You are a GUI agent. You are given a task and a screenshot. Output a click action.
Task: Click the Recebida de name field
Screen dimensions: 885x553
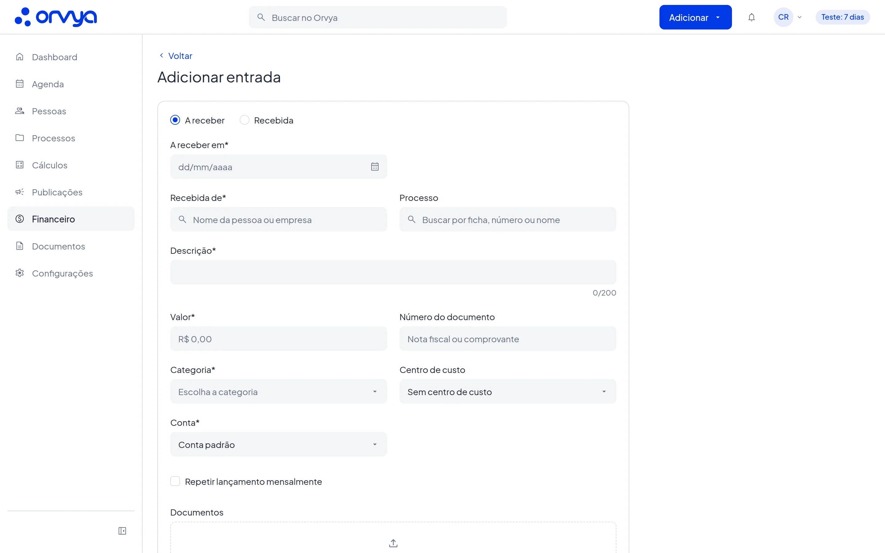coord(279,219)
